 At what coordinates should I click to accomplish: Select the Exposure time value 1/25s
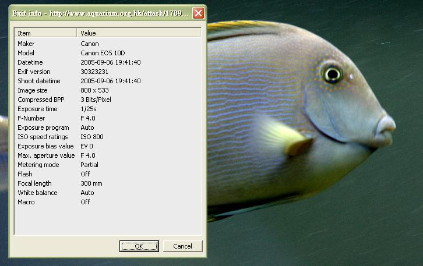tap(89, 109)
